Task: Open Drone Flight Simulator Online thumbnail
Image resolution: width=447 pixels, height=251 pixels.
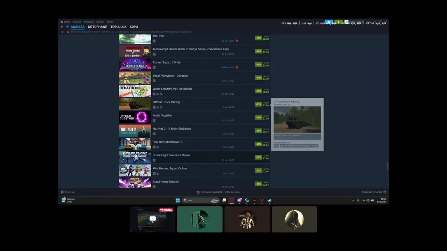Action: pyautogui.click(x=135, y=157)
